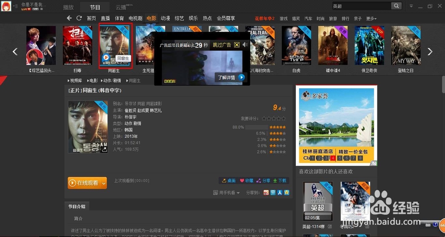Click 跳过广告 to skip the ad

(x=222, y=45)
